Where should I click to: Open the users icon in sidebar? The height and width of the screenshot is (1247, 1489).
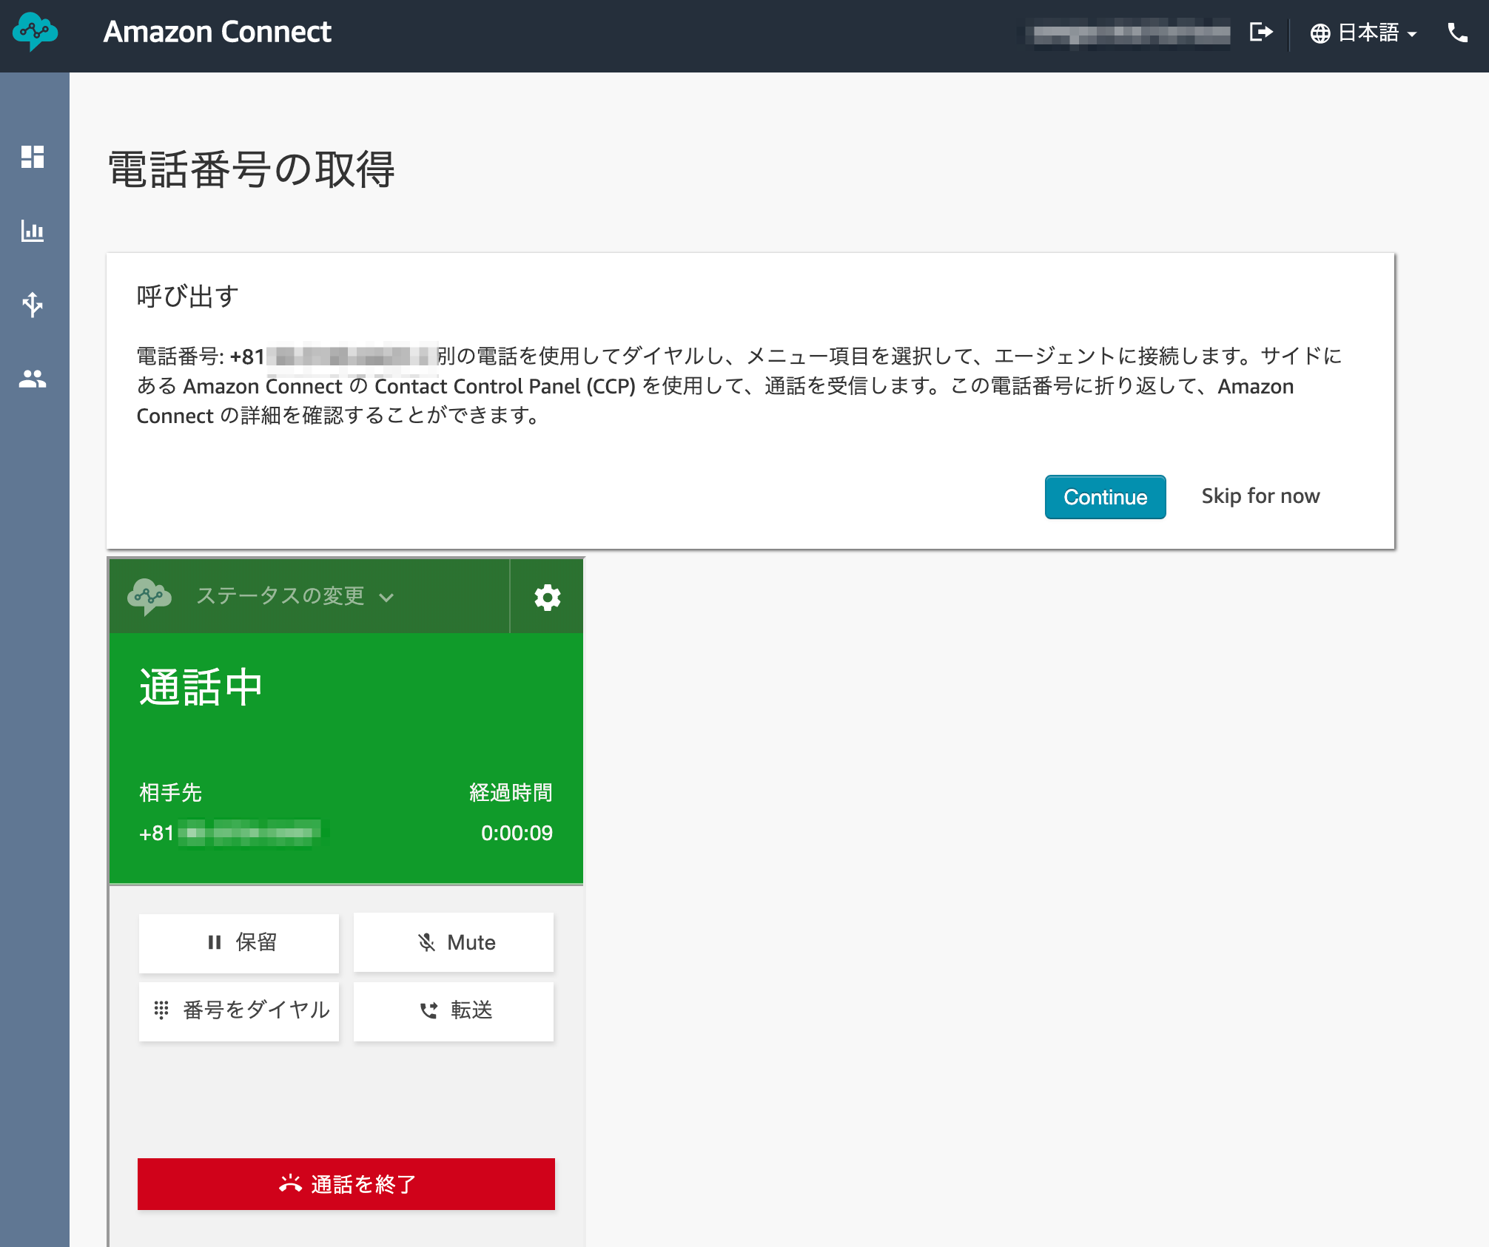pos(33,379)
